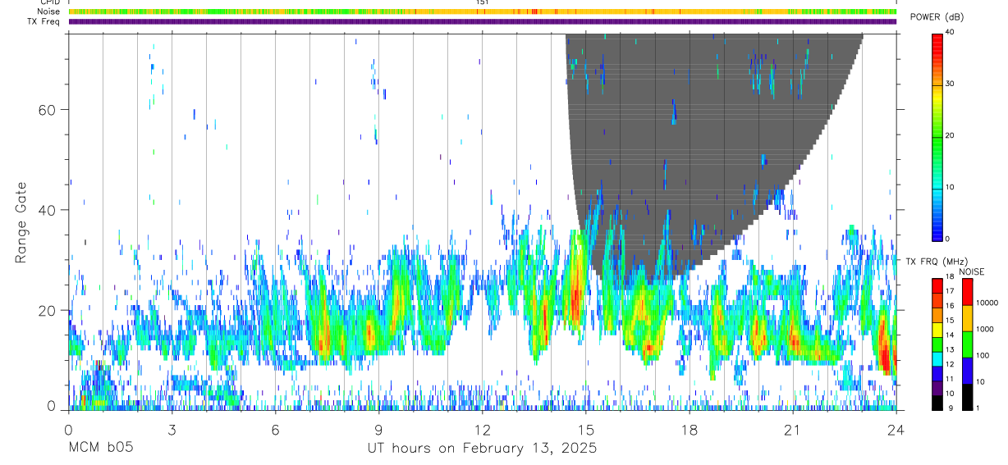Click the TX FRQ scale label 17
This screenshot has height=465, width=1008.
pyautogui.click(x=951, y=291)
